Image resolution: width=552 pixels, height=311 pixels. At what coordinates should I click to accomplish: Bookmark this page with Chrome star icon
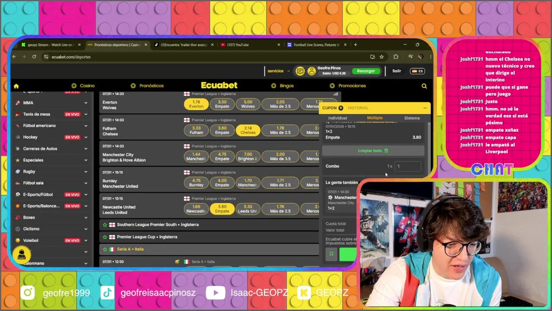click(x=382, y=57)
